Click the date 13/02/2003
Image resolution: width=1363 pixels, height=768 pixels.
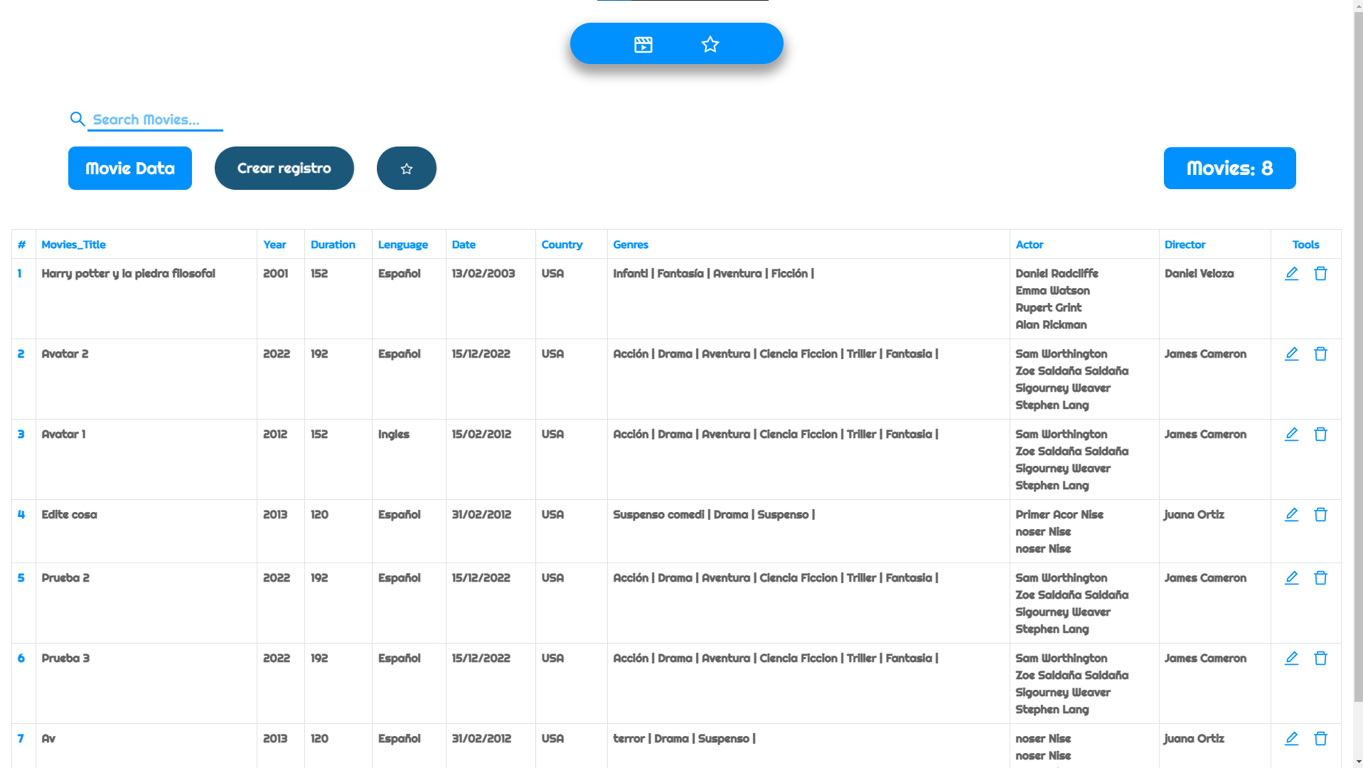pyautogui.click(x=483, y=274)
